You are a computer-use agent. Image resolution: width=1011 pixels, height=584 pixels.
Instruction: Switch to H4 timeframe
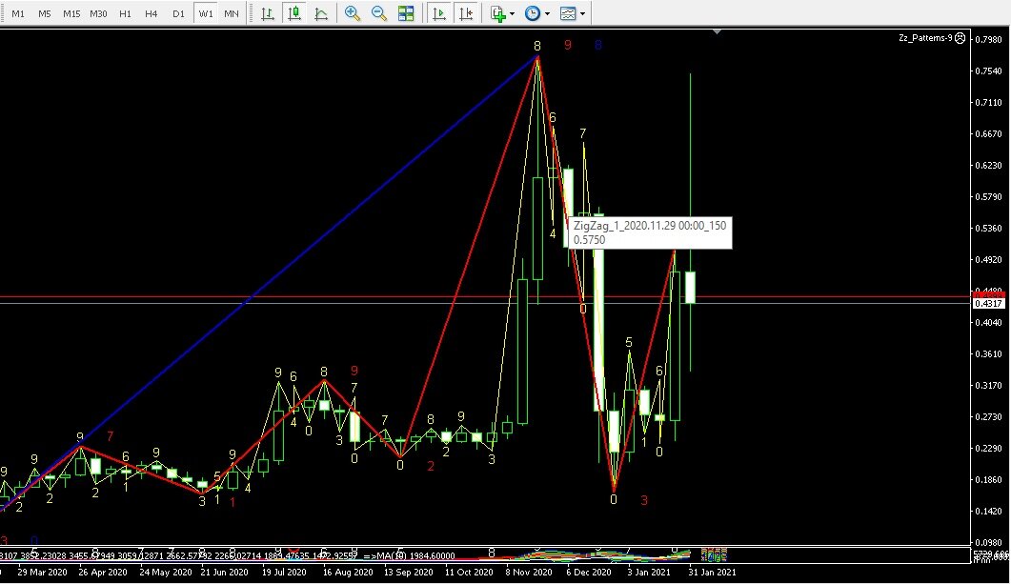(x=152, y=13)
